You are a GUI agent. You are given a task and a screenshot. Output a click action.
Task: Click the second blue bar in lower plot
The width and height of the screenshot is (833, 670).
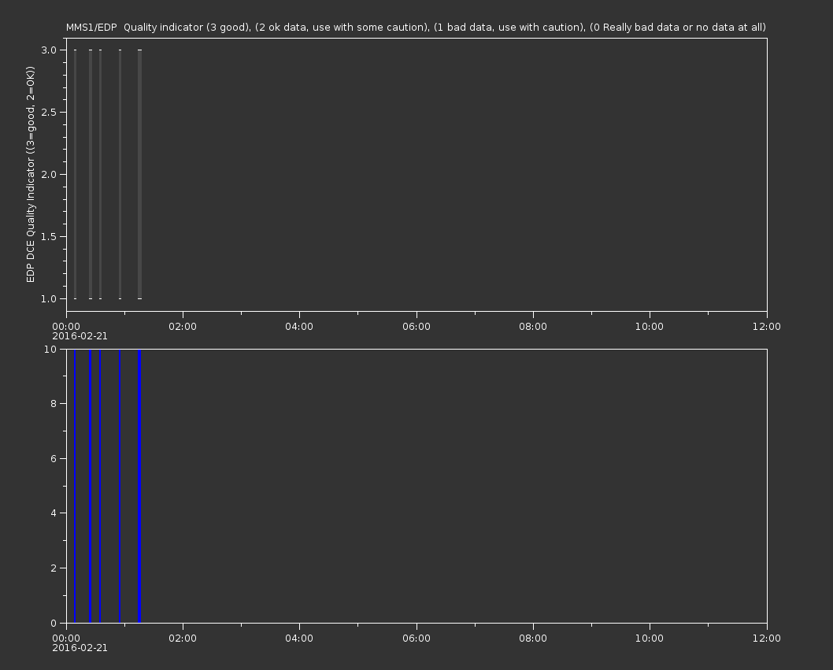pyautogui.click(x=91, y=485)
